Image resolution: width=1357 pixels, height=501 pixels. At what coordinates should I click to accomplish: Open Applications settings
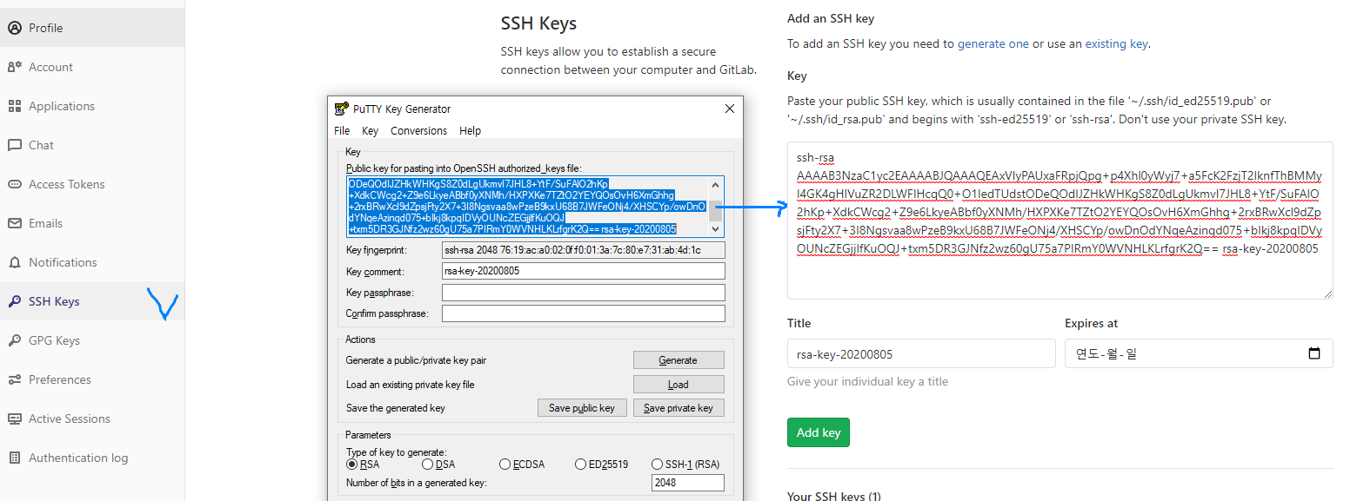[92, 106]
